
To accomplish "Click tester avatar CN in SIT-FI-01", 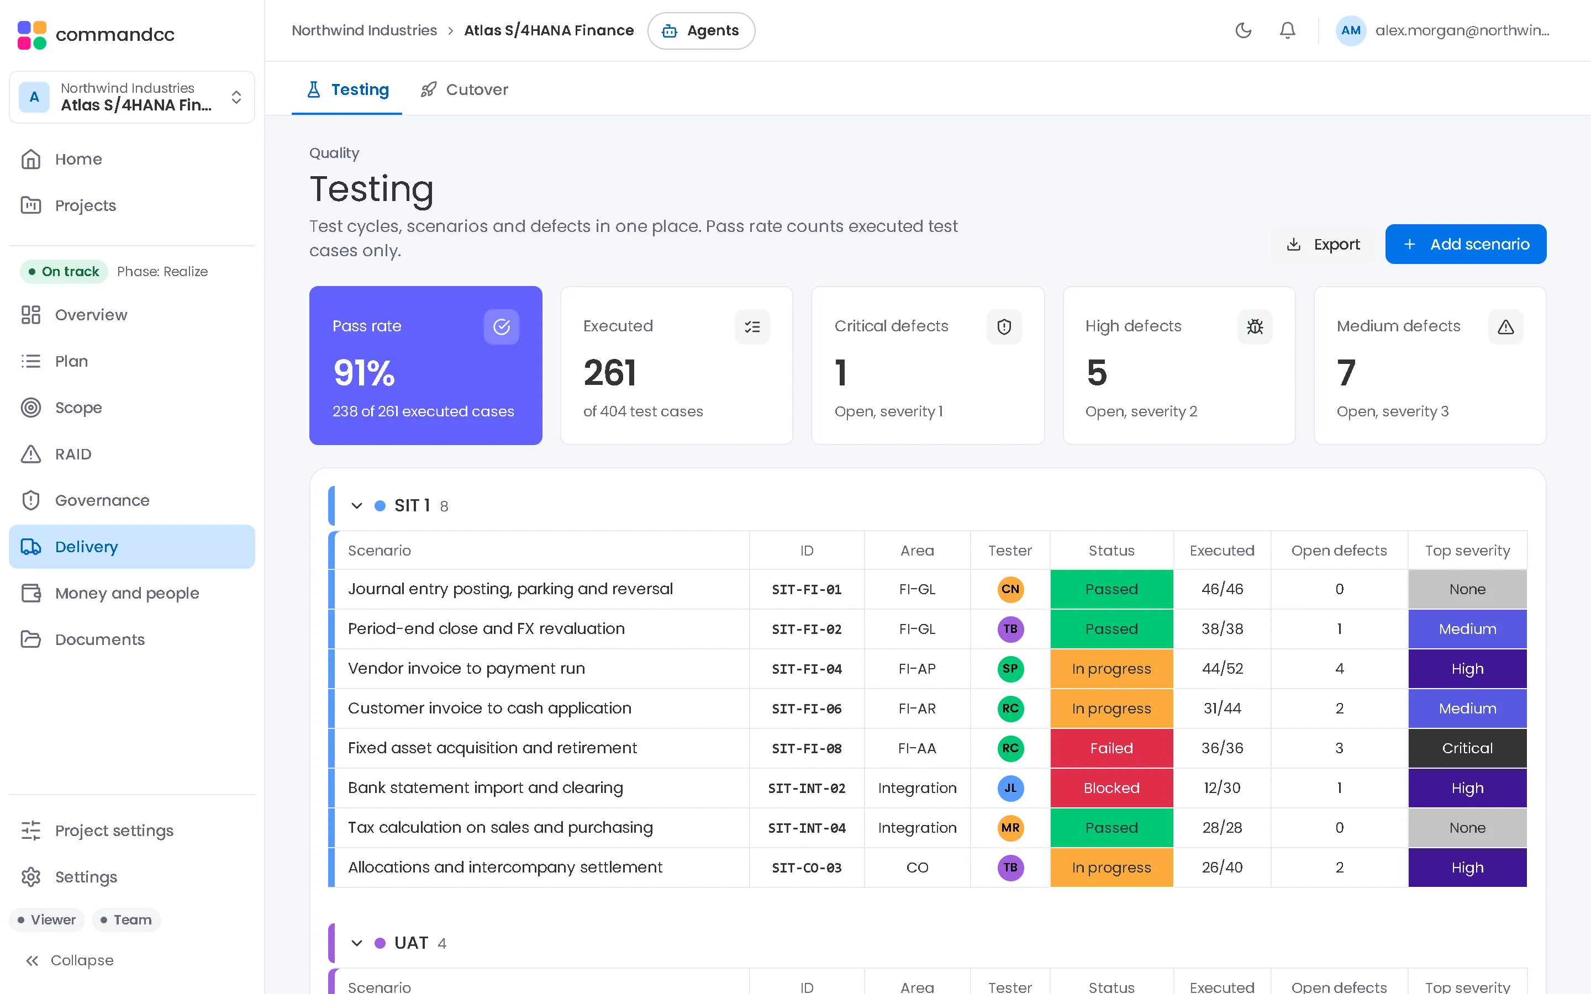I will [1010, 589].
